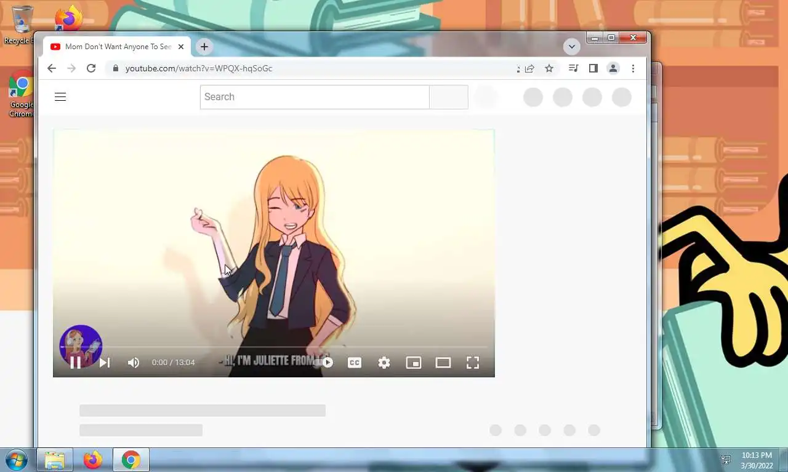The image size is (788, 472).
Task: Focus the YouTube Search field
Action: click(x=315, y=97)
